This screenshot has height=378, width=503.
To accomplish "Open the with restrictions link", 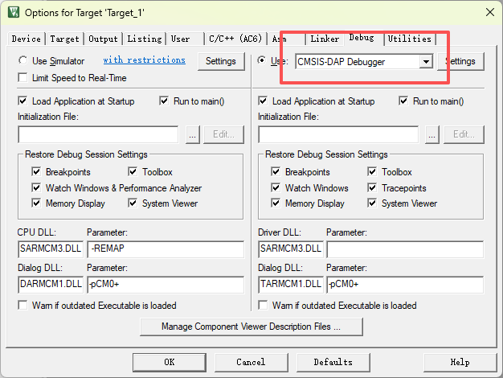I will (x=144, y=60).
